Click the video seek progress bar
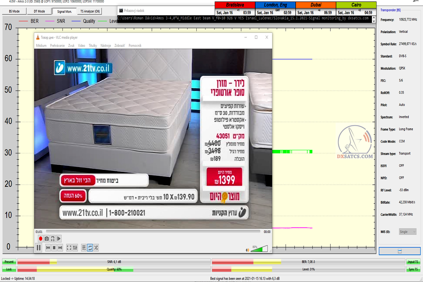The image size is (423, 282). [153, 232]
